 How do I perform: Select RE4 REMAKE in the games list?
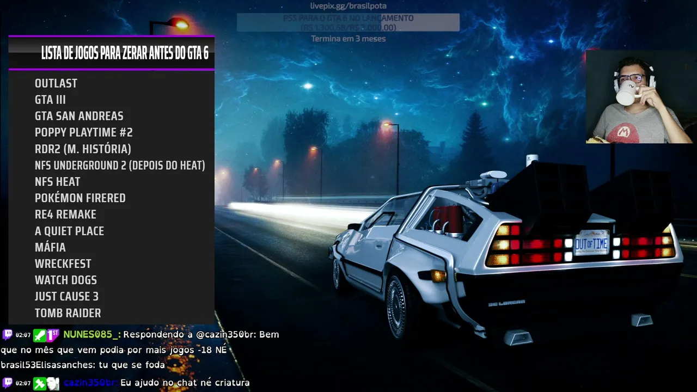(x=65, y=215)
